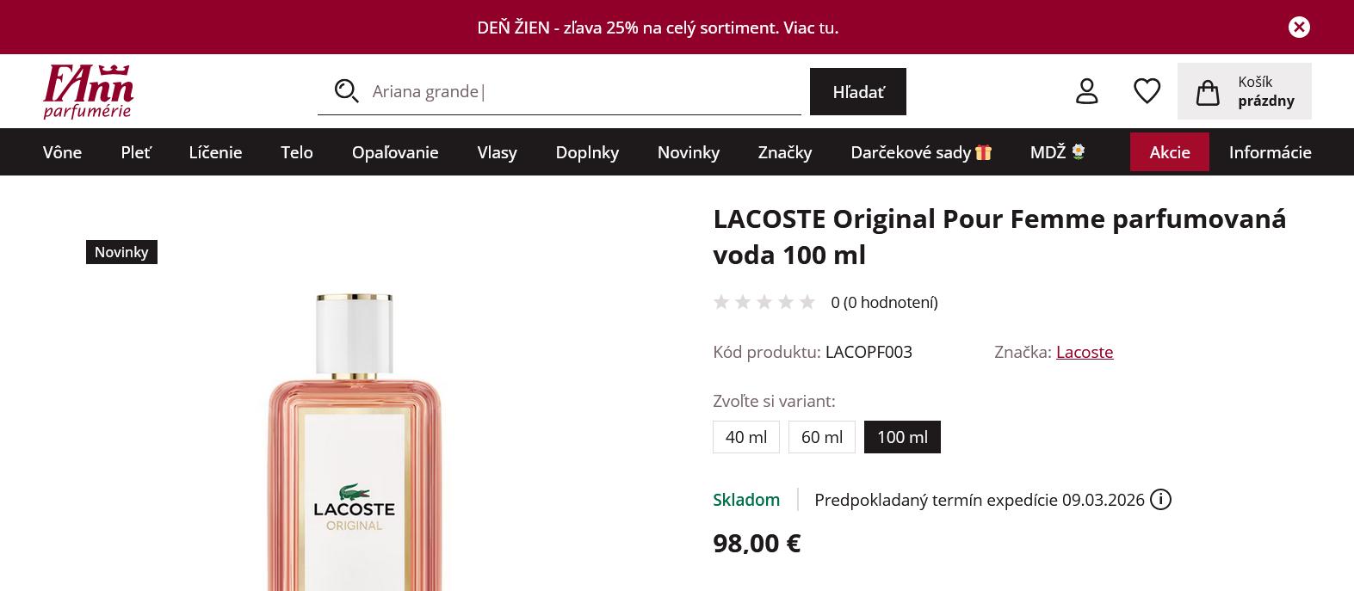The height and width of the screenshot is (591, 1354).
Task: Open the Líčenie category menu
Action: pos(215,152)
